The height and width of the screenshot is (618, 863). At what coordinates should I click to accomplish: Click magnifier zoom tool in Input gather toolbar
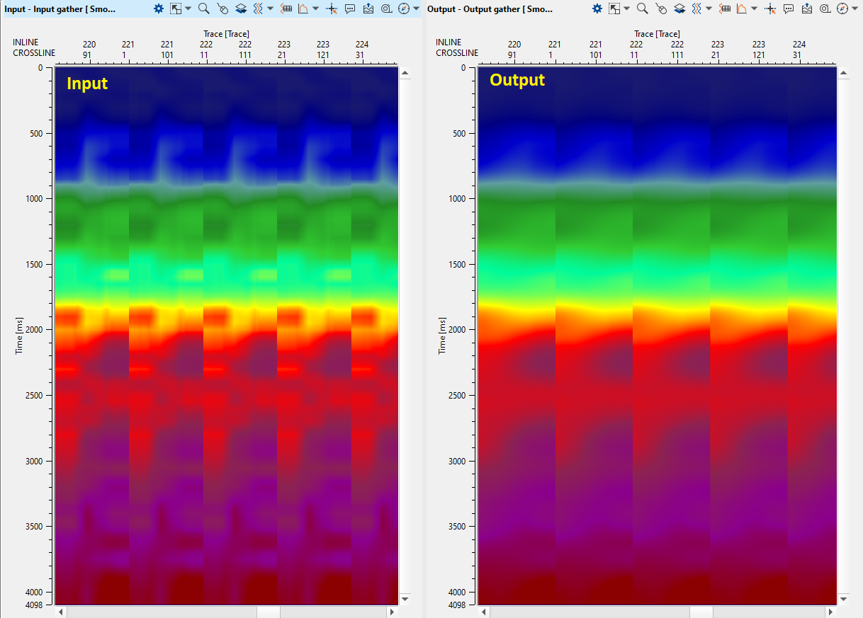[x=203, y=8]
